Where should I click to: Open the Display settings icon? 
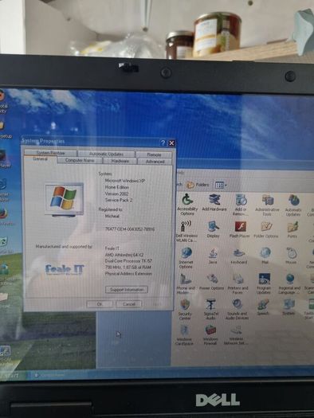tap(213, 229)
